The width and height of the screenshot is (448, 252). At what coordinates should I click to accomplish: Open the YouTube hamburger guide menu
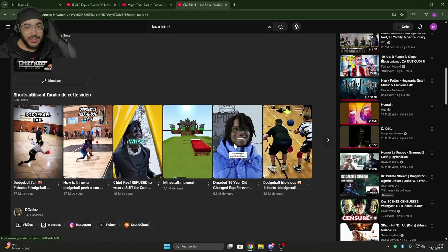(8, 27)
